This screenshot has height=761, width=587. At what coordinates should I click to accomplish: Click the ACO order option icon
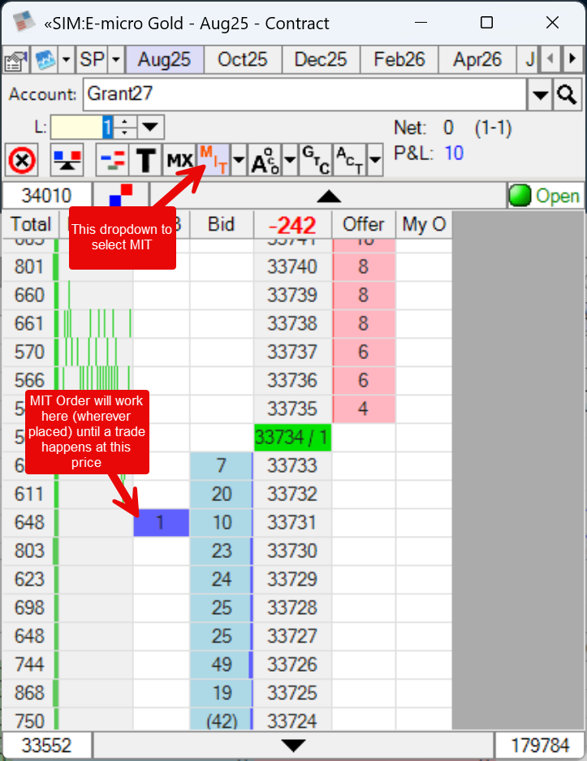(x=265, y=160)
